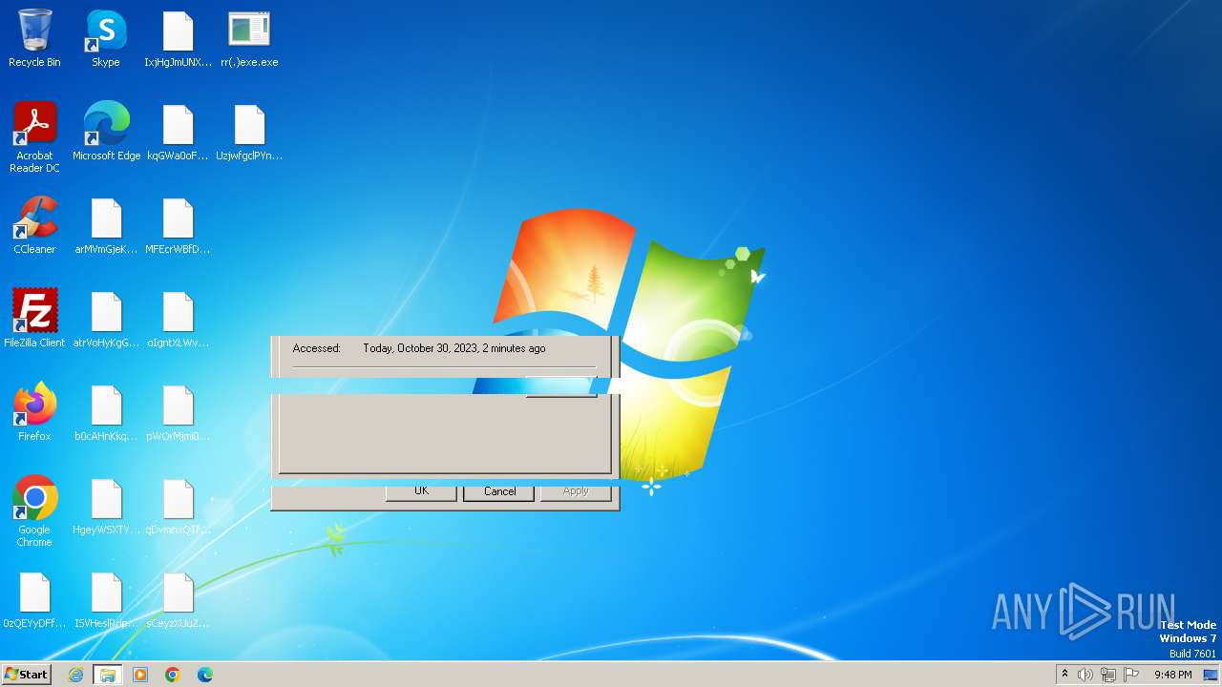1222x687 pixels.
Task: Select the UzjwfgclPYn file icon
Action: tap(249, 134)
